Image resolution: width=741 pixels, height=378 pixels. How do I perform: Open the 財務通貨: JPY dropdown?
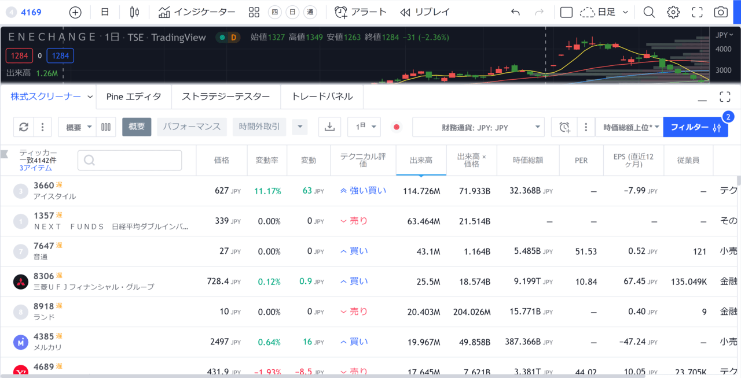[478, 127]
